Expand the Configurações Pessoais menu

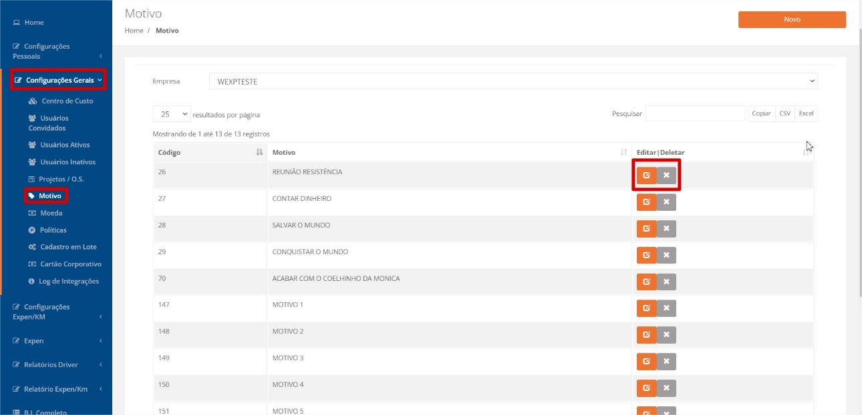point(57,51)
